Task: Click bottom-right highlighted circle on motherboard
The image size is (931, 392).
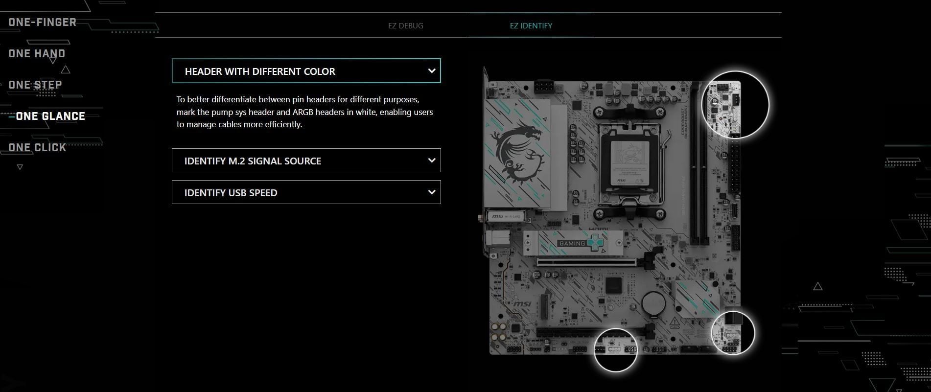Action: click(733, 333)
